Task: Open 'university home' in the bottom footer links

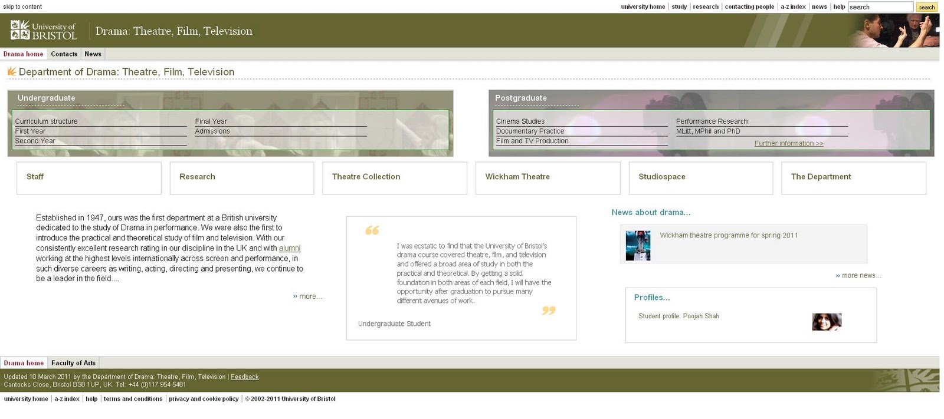Action: click(x=26, y=399)
